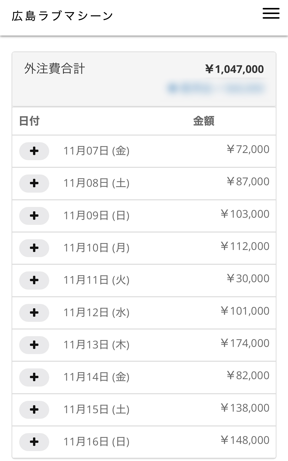Screen dimensions: 288x461
Task: Expand the 11月12日 (水) row
Action: click(x=34, y=313)
